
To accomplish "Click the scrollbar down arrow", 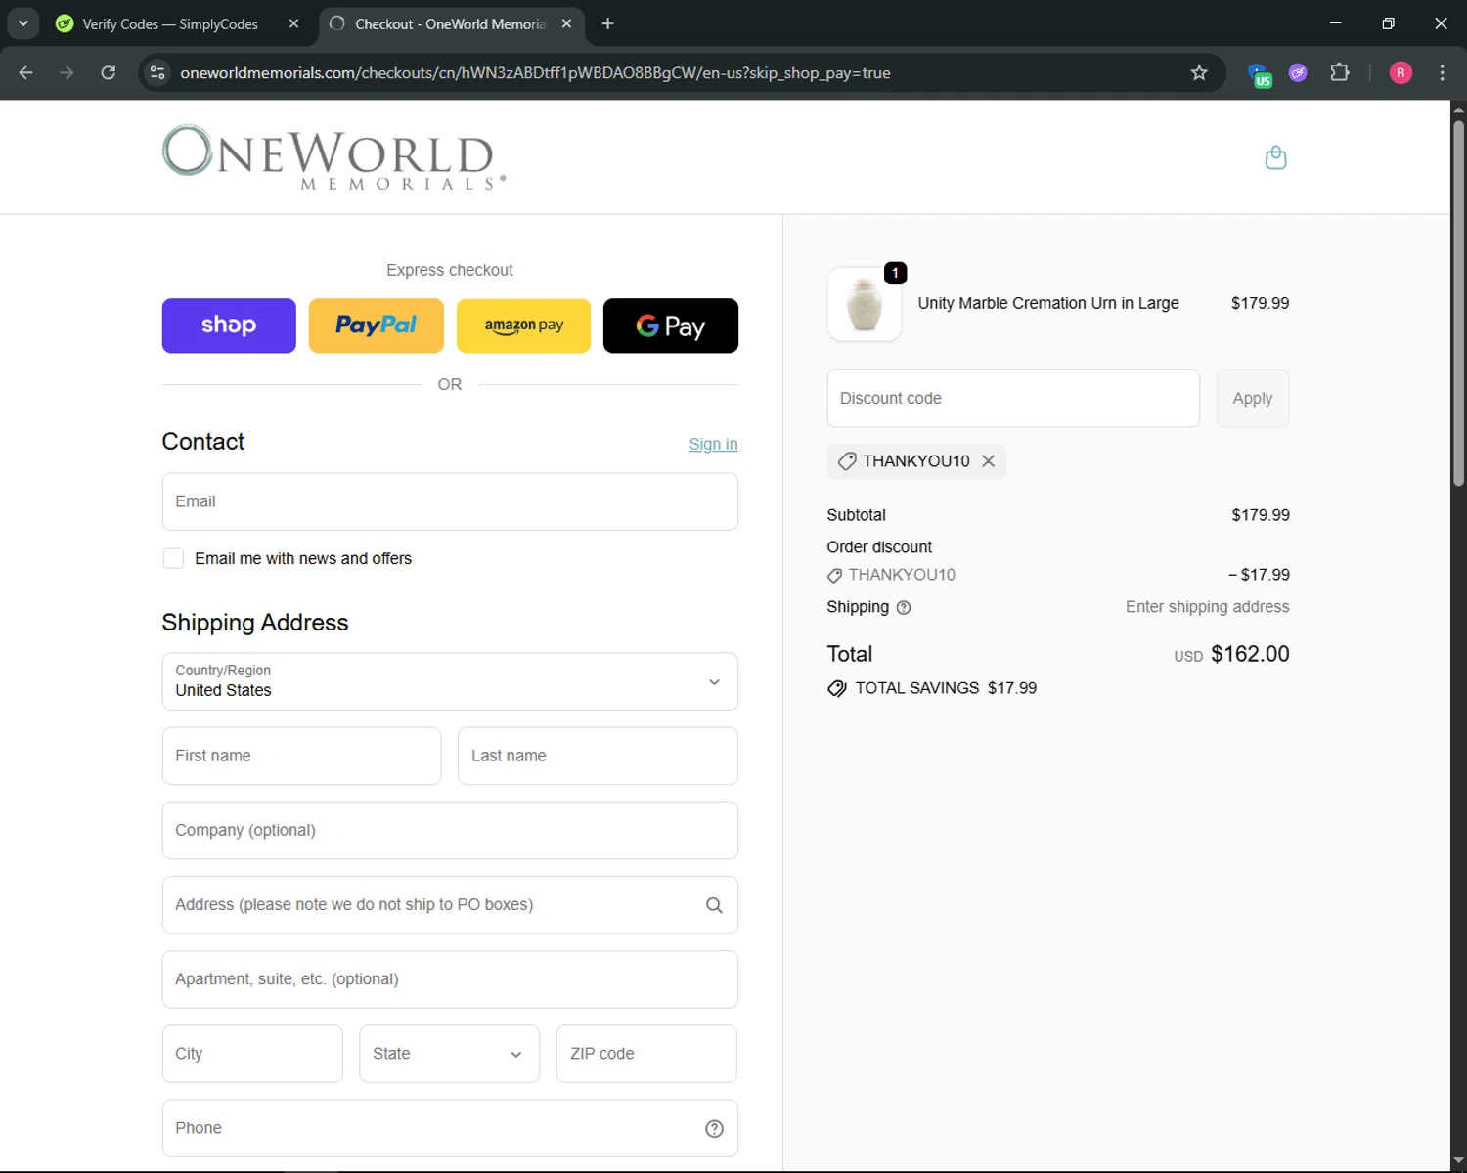I will (1458, 1161).
